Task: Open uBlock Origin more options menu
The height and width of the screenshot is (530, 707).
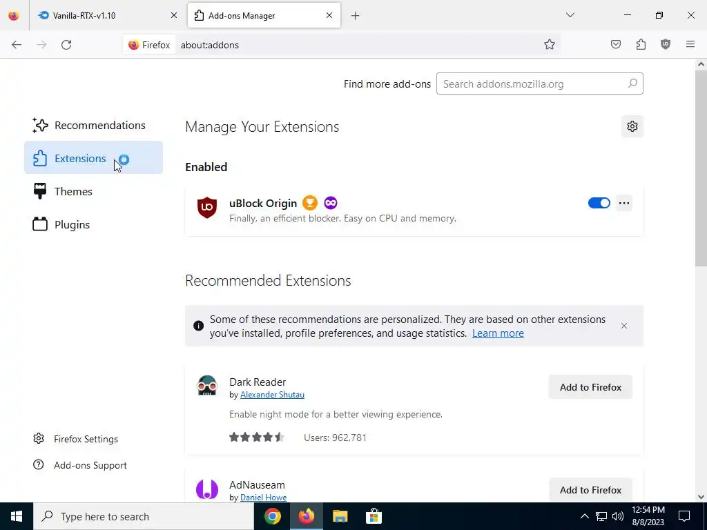Action: (624, 203)
